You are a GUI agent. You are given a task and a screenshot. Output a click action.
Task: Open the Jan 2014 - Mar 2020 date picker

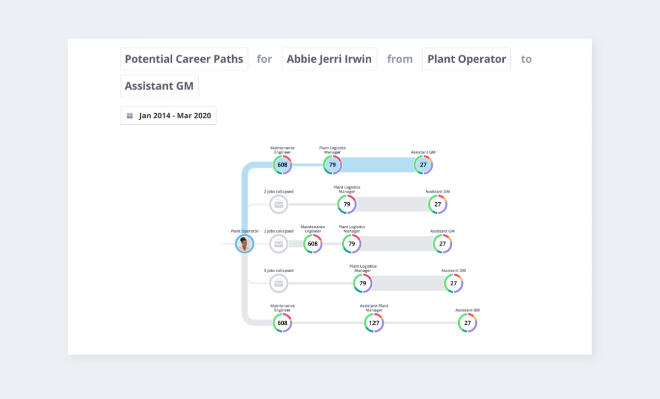(174, 116)
